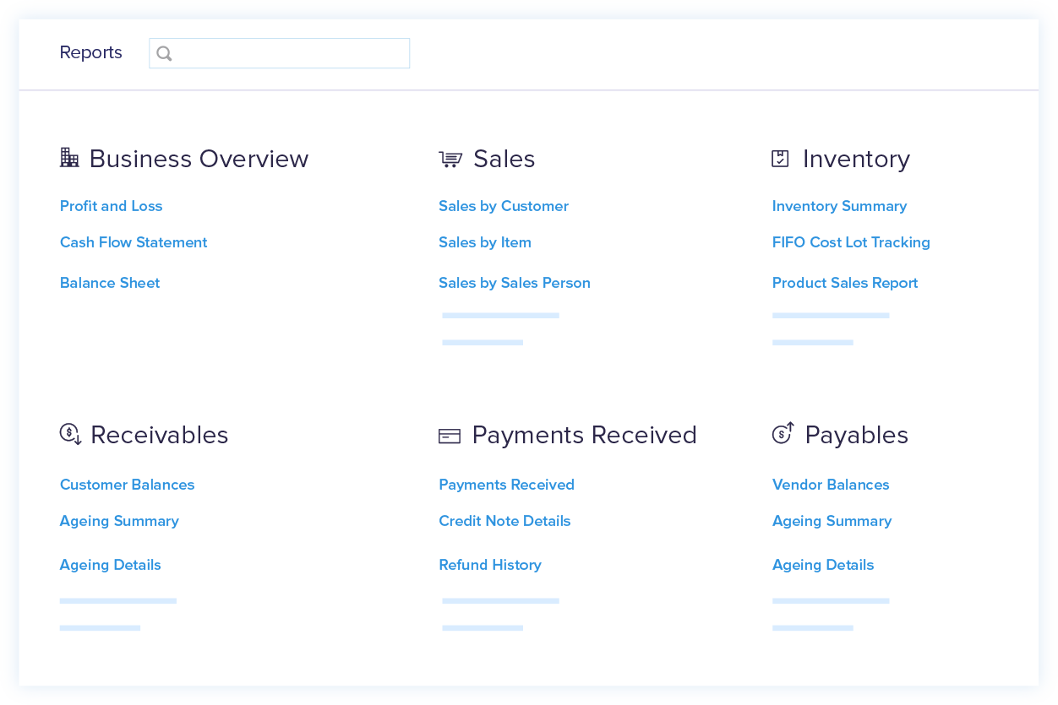Image resolution: width=1058 pixels, height=705 pixels.
Task: Click the Payables circular dollar icon
Action: pyautogui.click(x=783, y=434)
